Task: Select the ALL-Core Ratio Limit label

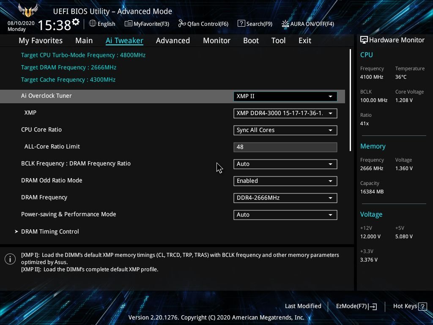Action: pos(52,146)
